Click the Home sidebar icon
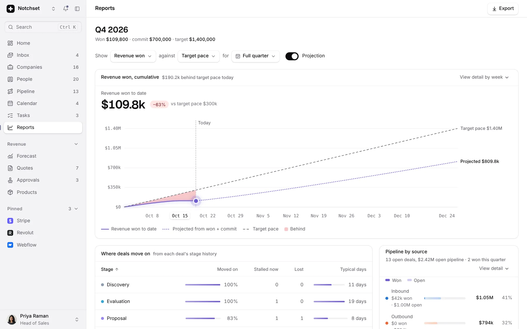Image resolution: width=527 pixels, height=329 pixels. point(10,43)
